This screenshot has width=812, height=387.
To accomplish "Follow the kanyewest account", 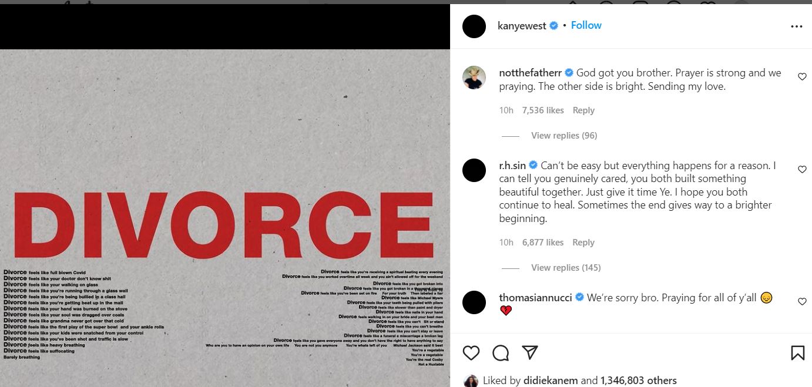I will [x=586, y=25].
